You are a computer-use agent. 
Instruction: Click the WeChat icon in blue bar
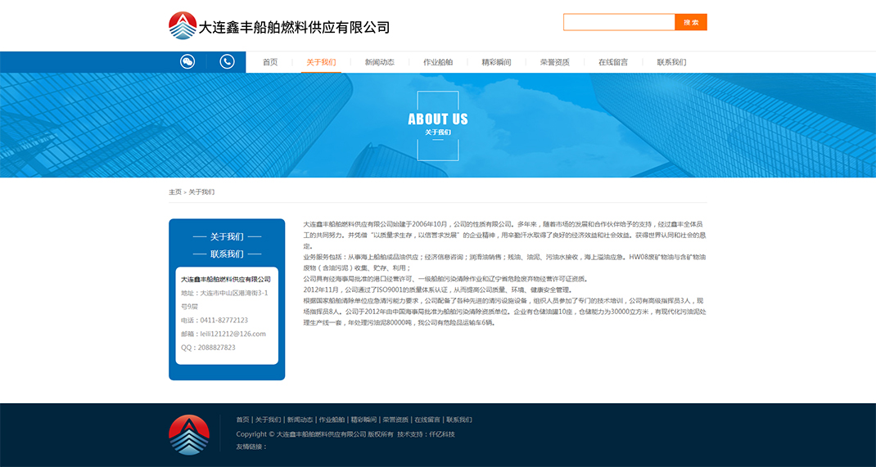tap(187, 62)
